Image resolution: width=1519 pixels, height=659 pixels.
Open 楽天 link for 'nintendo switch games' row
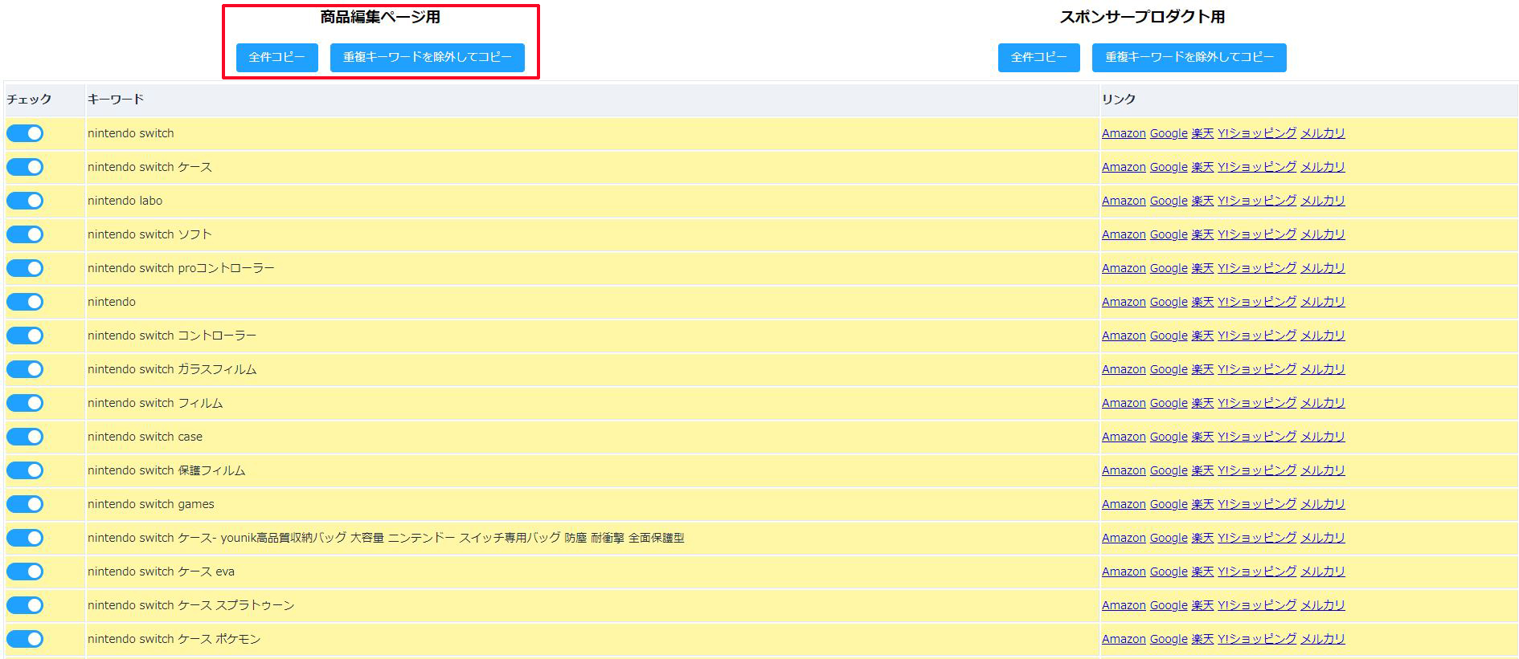click(x=1202, y=504)
